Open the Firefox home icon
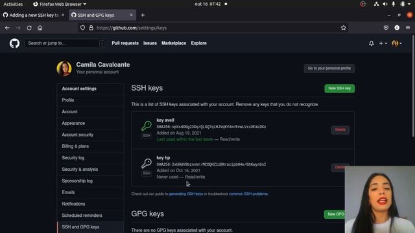415x233 pixels. tap(40, 28)
